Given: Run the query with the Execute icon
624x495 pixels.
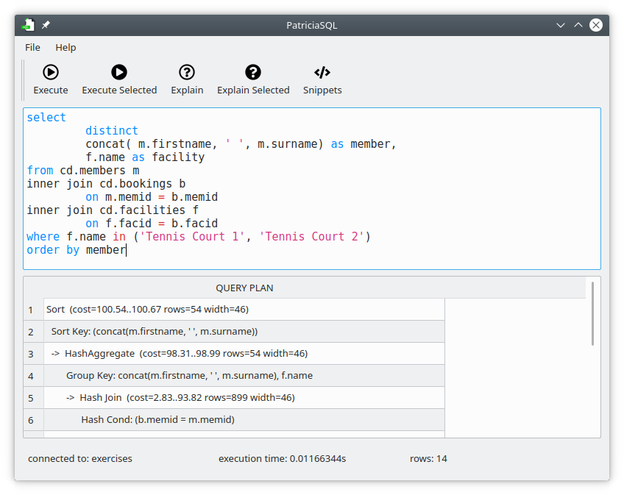Looking at the screenshot, I should 50,72.
